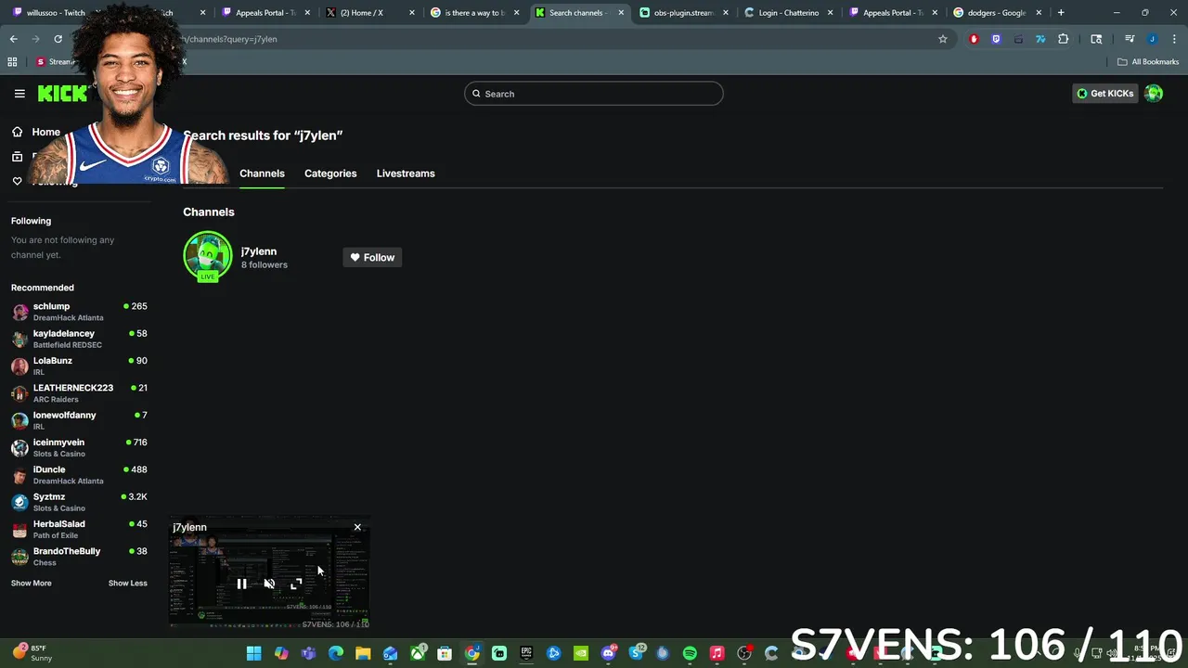
Task: Click the Get KICKs button
Action: pos(1104,94)
